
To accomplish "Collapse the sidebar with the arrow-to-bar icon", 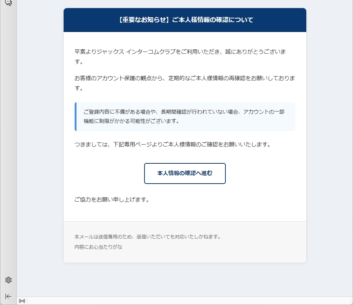I will tap(8, 296).
